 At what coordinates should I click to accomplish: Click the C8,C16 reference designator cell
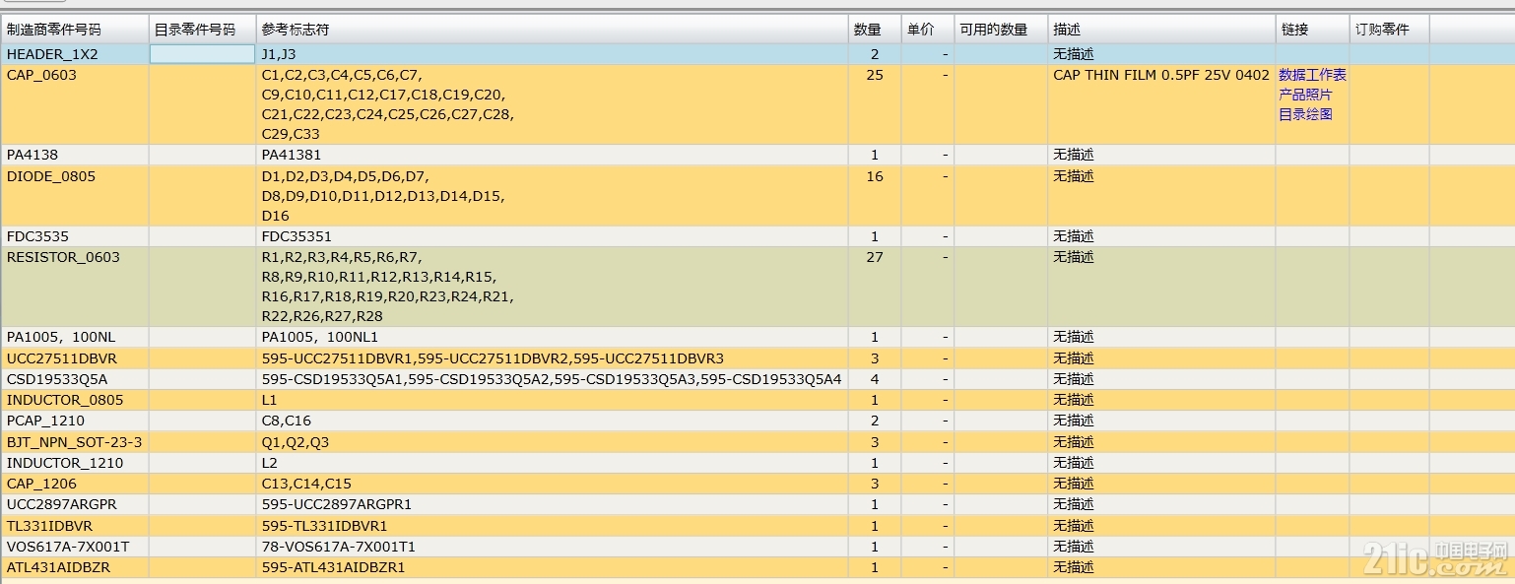tap(553, 421)
